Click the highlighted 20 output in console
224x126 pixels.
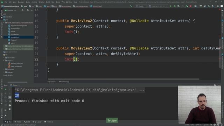pos(17,96)
